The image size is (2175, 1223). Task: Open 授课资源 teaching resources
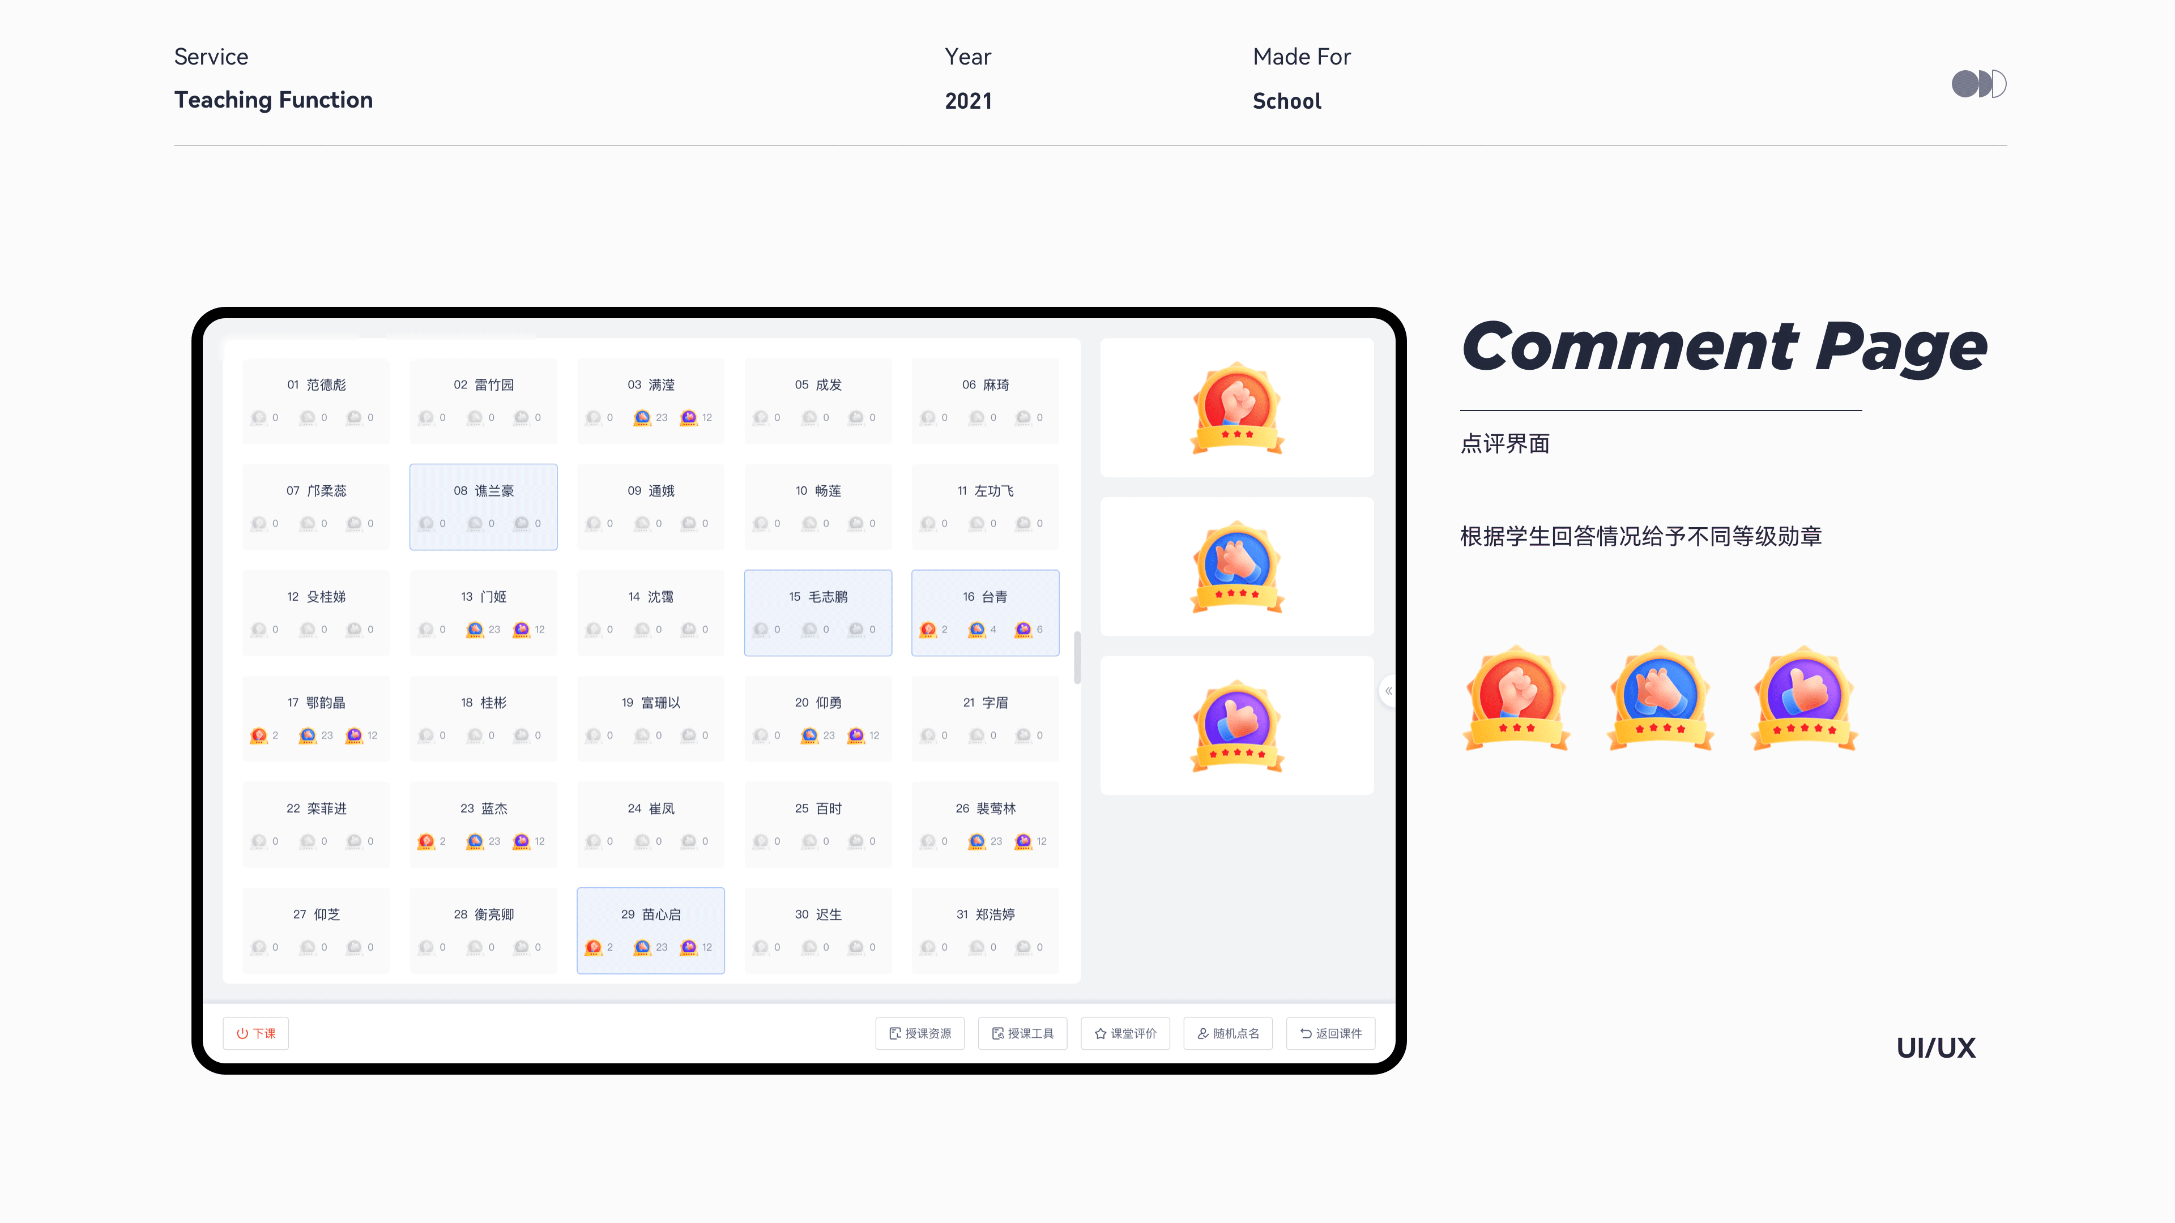pos(919,1033)
